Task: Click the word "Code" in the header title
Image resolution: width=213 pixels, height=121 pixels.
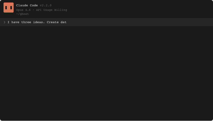Action: tap(34, 5)
